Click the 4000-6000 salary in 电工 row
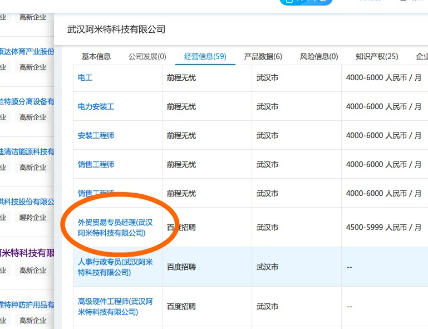This screenshot has height=329, width=428. [384, 78]
